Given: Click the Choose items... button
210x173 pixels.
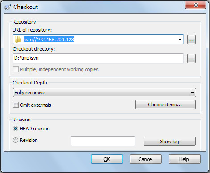Looking at the screenshot, I should coord(165,105).
